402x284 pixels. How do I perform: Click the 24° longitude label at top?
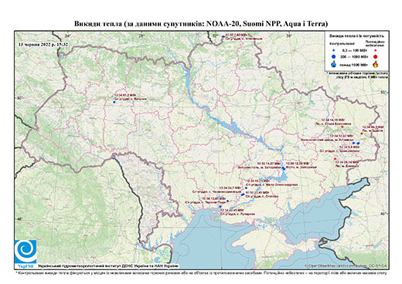pos(68,35)
